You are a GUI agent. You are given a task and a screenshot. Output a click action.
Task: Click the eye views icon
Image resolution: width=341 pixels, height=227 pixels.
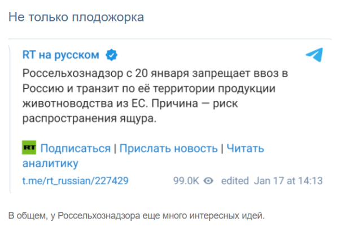coord(208,181)
